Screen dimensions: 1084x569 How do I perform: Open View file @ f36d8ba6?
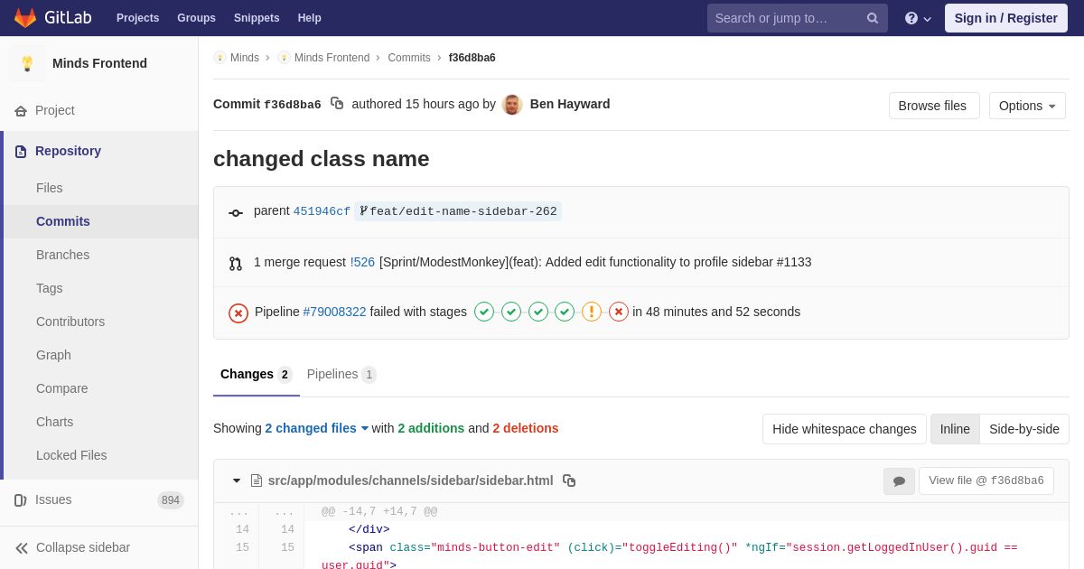(x=986, y=480)
